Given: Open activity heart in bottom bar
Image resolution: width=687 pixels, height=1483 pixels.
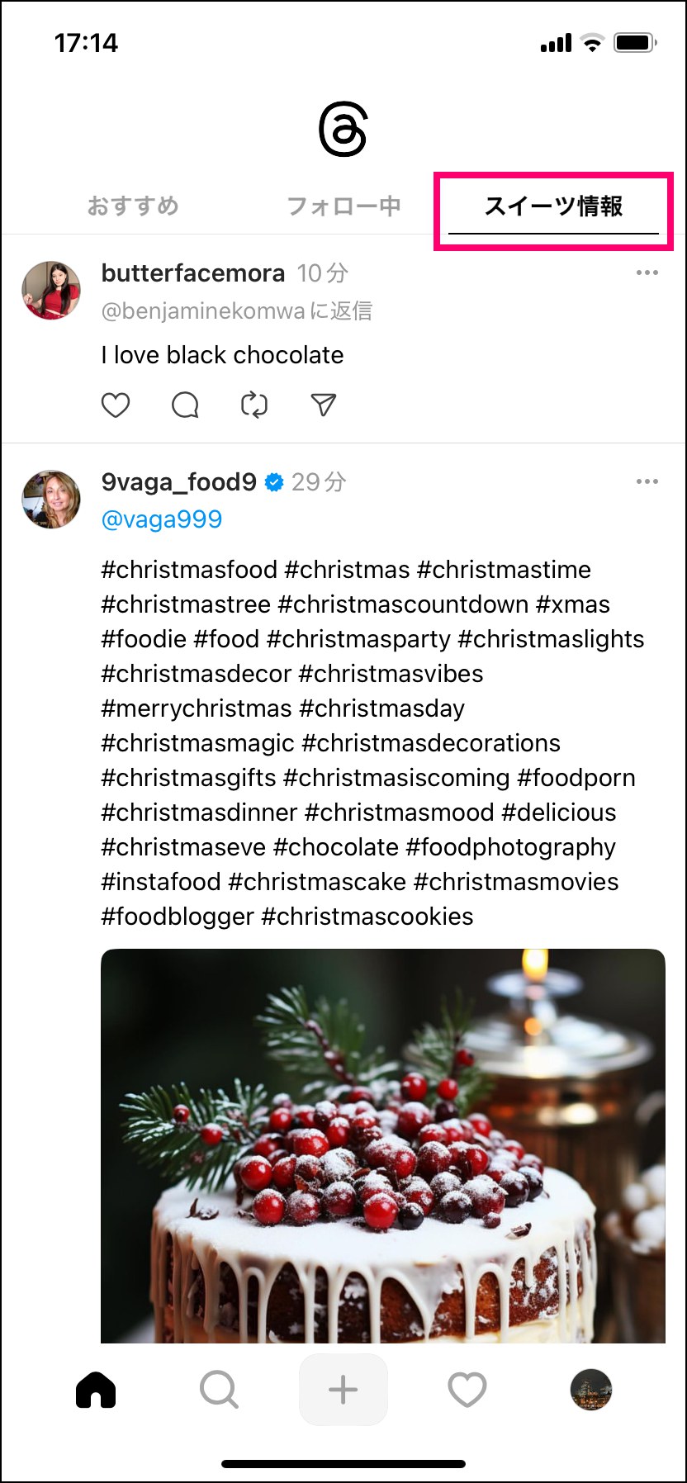Looking at the screenshot, I should (467, 1390).
